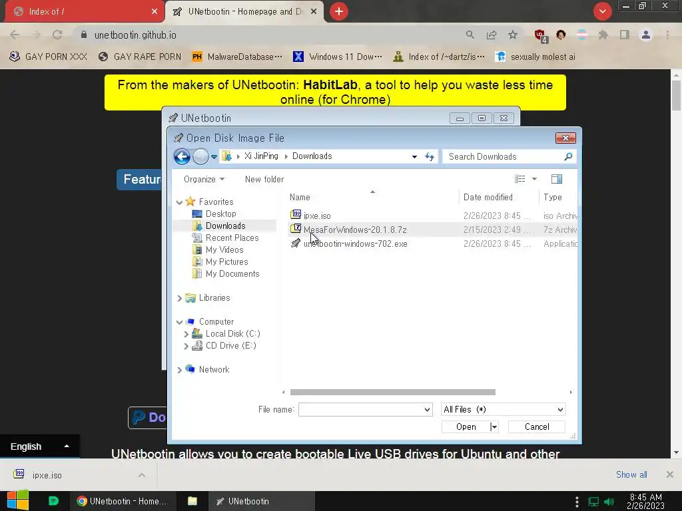
Task: Expand the Libraries tree node
Action: click(179, 298)
